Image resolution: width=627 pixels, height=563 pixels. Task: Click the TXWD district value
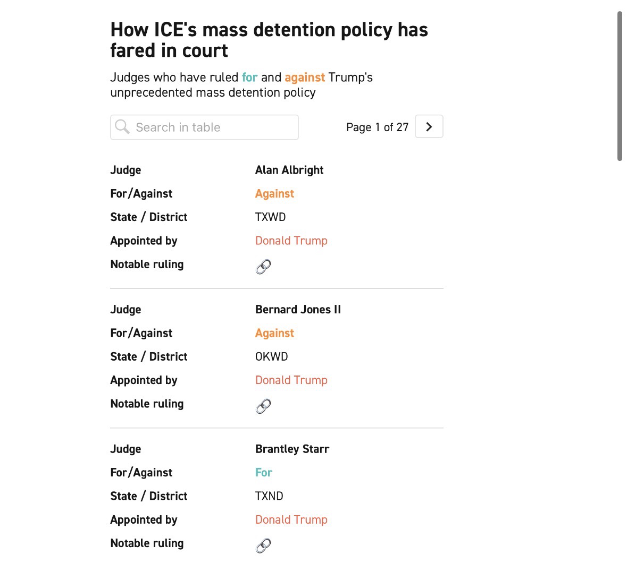[270, 217]
